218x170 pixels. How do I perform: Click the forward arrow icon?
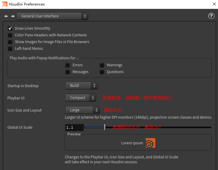[13, 17]
